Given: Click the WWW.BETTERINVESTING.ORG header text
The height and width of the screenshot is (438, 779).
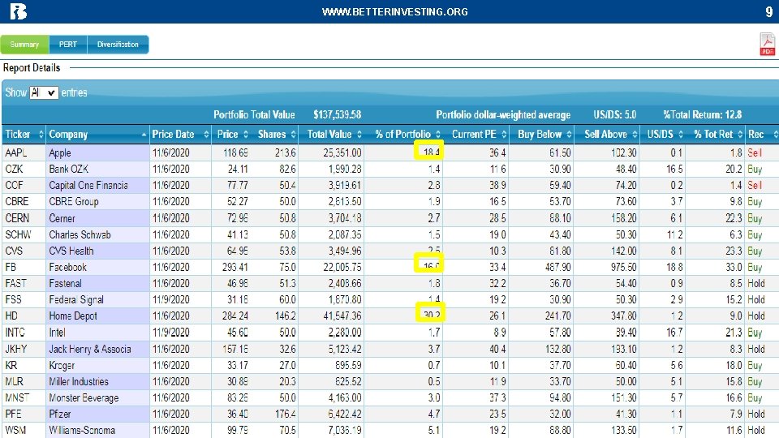Looking at the screenshot, I should click(395, 12).
